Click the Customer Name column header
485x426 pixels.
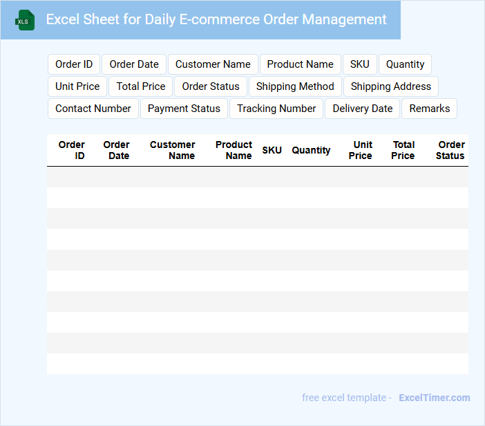pos(173,150)
